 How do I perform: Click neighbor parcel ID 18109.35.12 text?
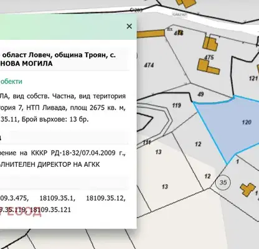click(105, 198)
